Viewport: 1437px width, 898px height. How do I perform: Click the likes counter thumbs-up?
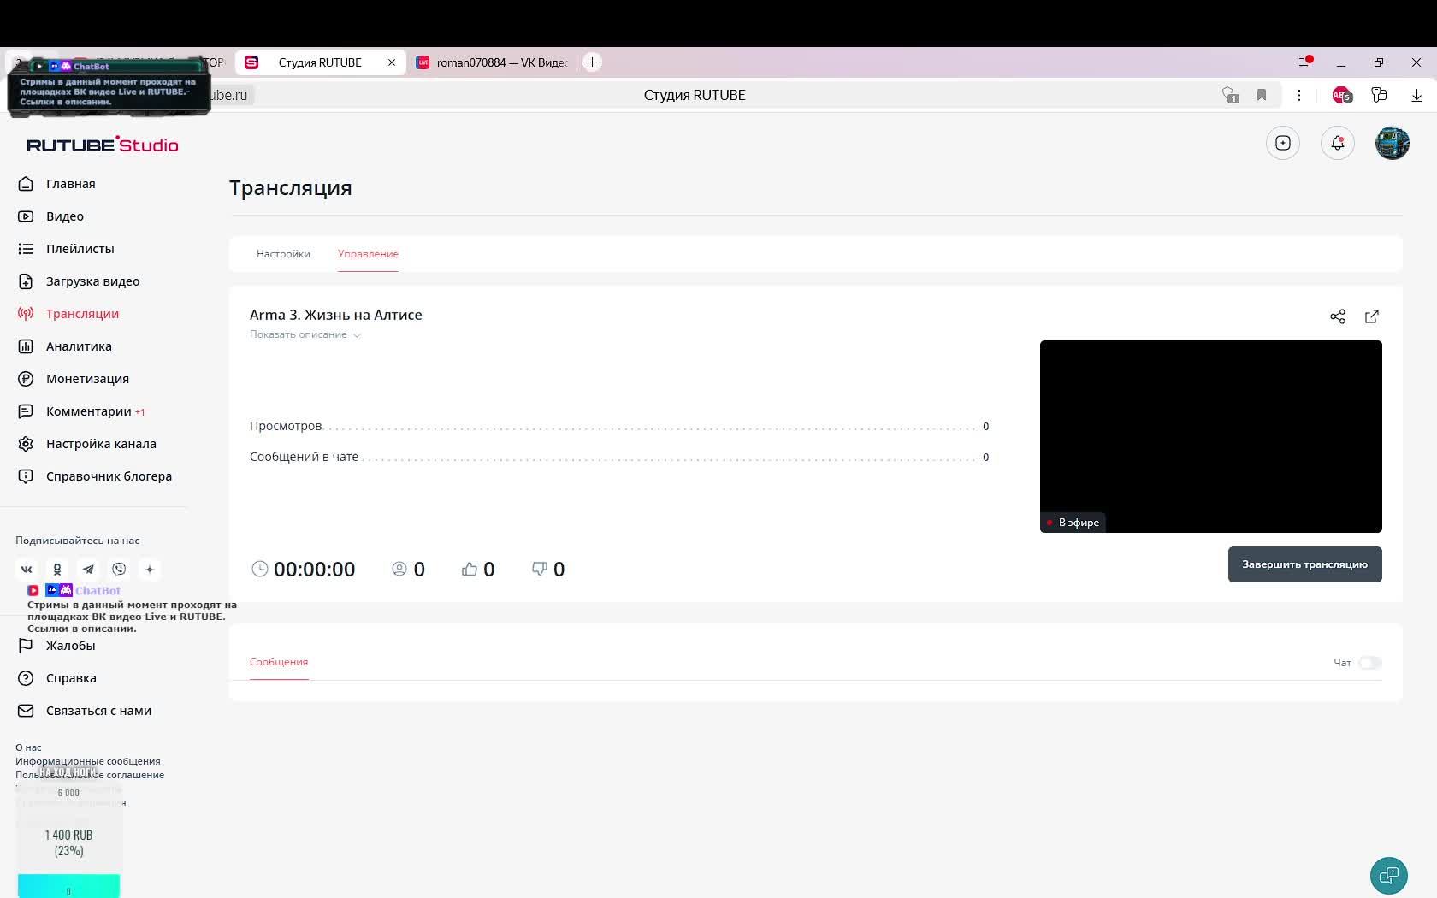pyautogui.click(x=478, y=570)
